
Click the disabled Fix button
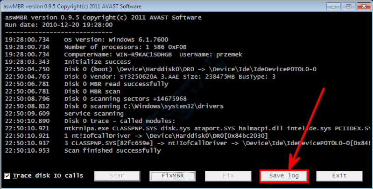pos(228,176)
